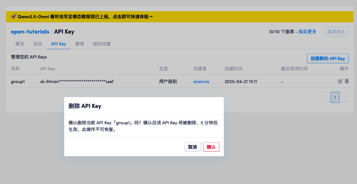This screenshot has height=184, width=357.
Task: Confirm deletion with the 确认 button
Action: [x=211, y=147]
